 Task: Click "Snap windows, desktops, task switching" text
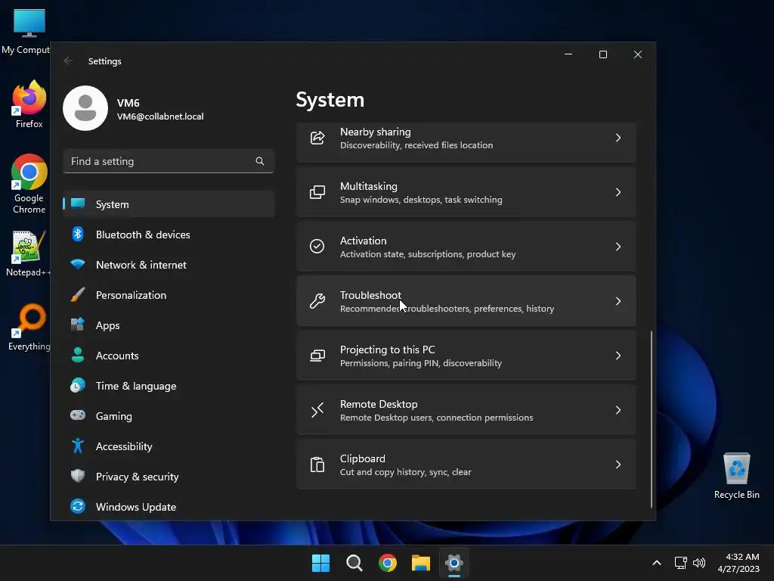point(421,200)
